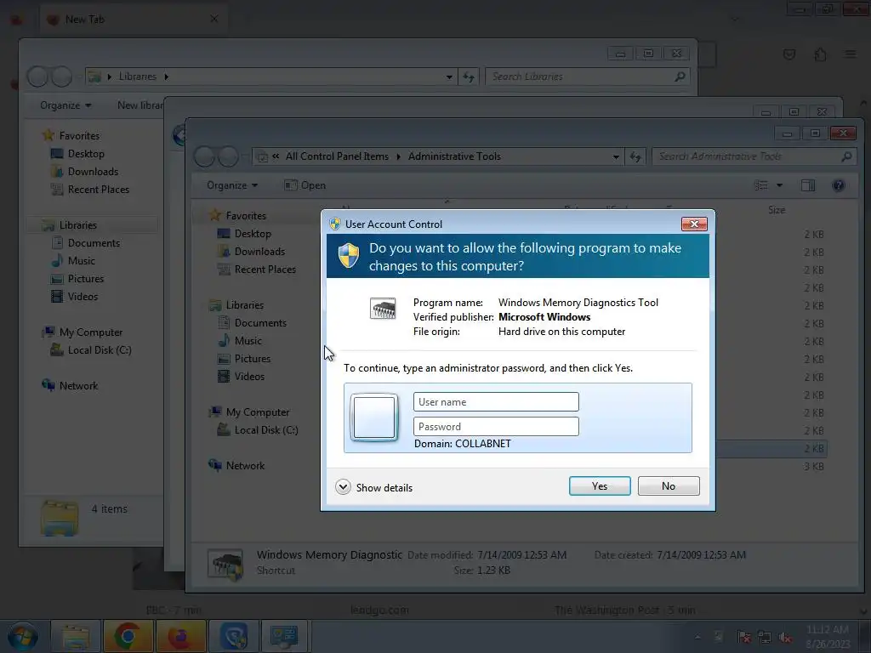Toggle the preview pane icon
The image size is (871, 653).
pos(808,185)
